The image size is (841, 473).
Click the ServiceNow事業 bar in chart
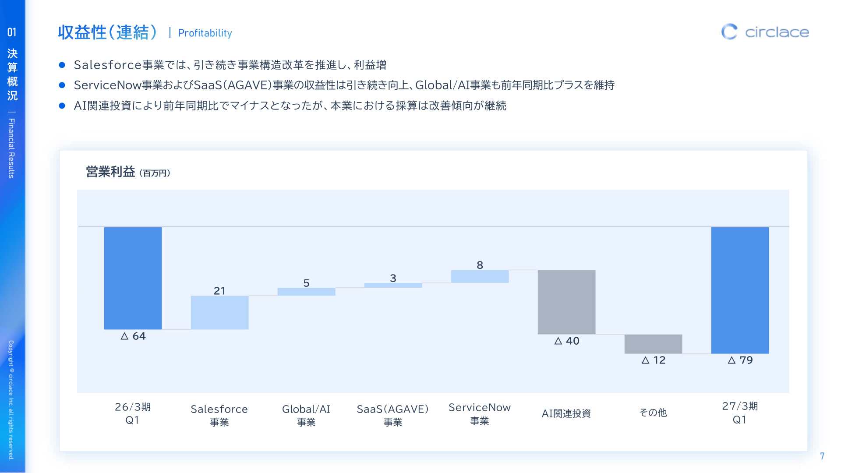click(x=480, y=276)
